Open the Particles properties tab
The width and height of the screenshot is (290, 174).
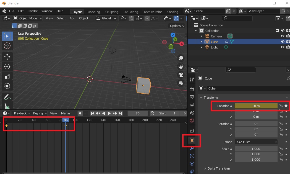pos(192,156)
